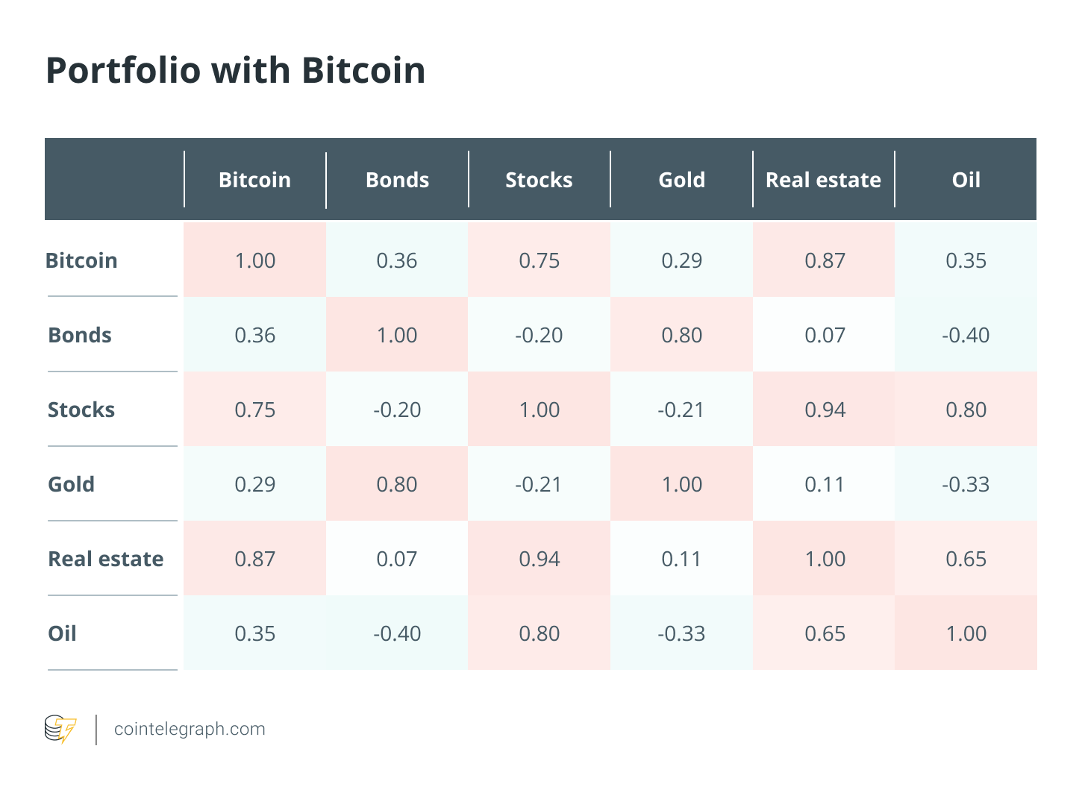Select Bonds–Oil -0.40 cell in Bonds row

click(x=966, y=334)
